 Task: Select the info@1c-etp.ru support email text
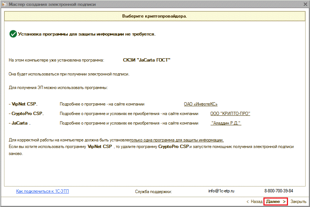[x=221, y=191]
